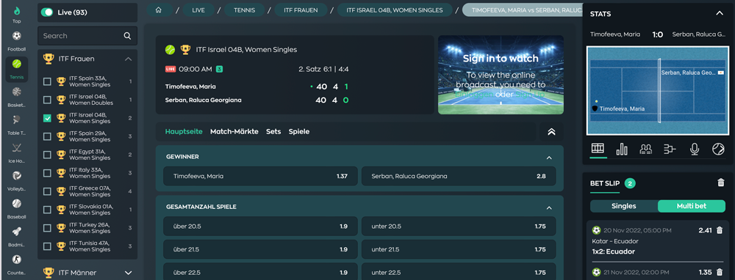Select the Table Tennis sport icon

point(17,119)
